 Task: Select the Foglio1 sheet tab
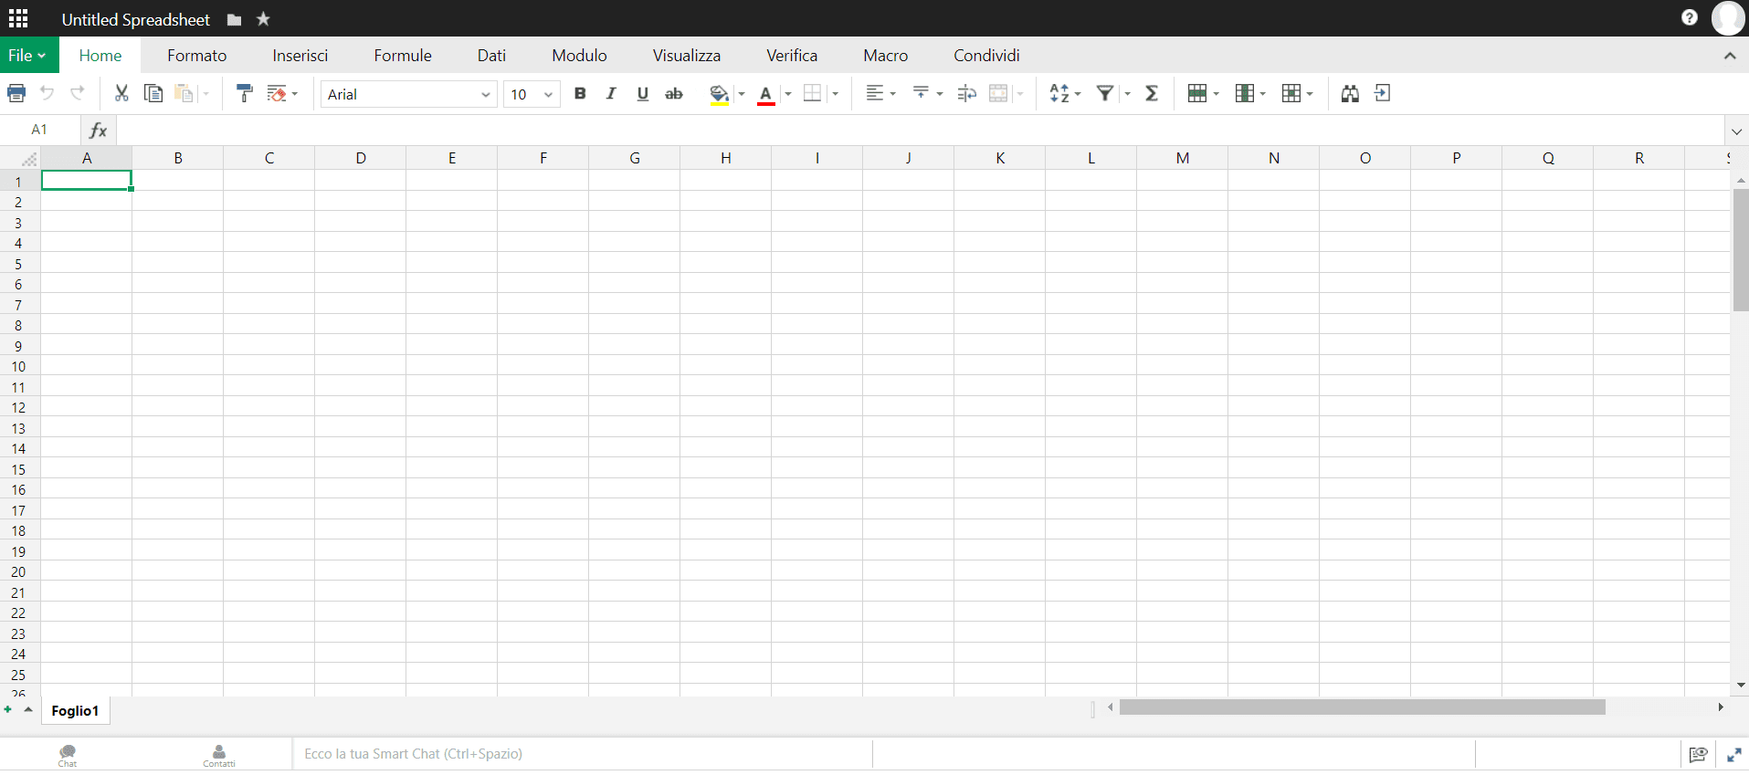tap(75, 711)
